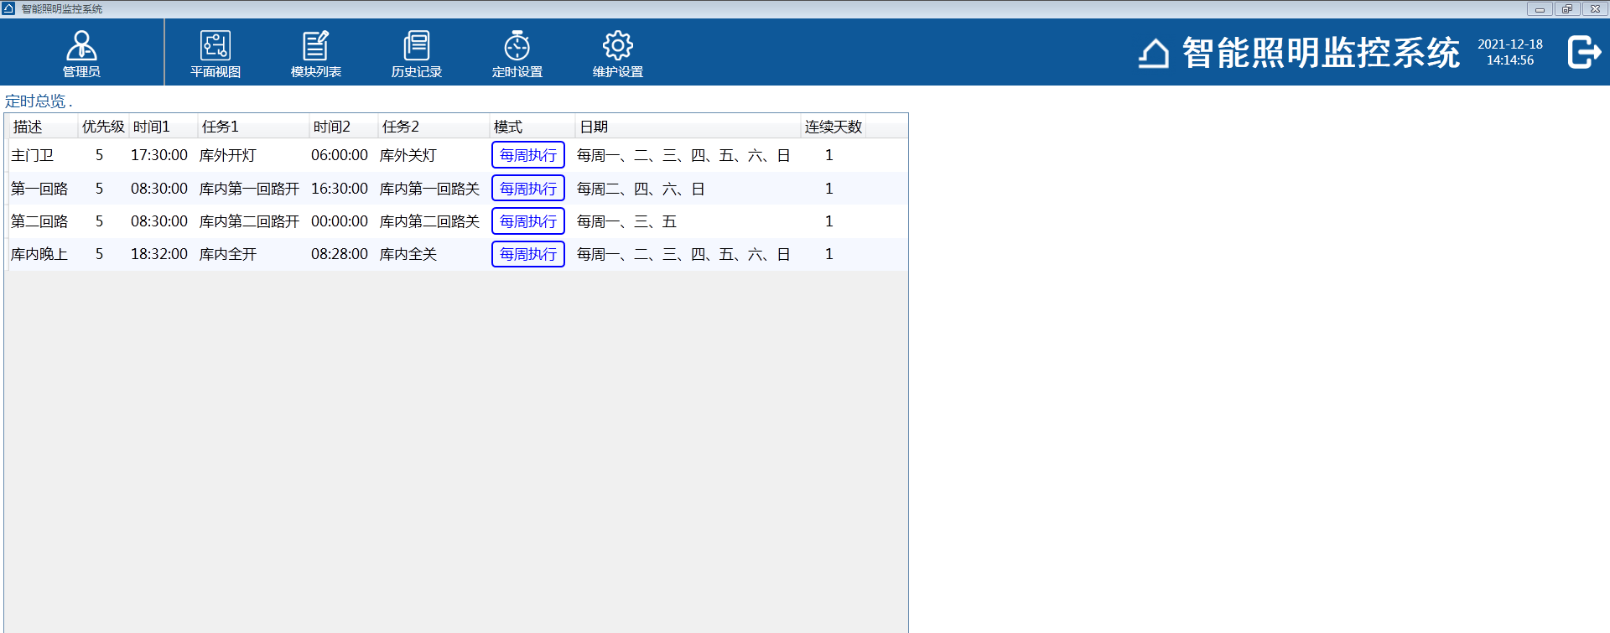Sort by the 描述 column header

[42, 127]
